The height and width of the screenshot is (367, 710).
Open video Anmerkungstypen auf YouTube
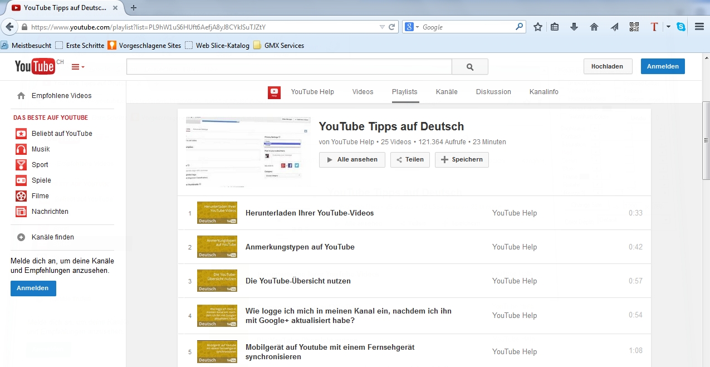[x=300, y=247]
